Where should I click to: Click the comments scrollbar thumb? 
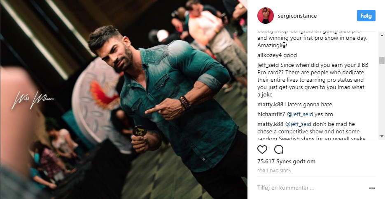[382, 60]
